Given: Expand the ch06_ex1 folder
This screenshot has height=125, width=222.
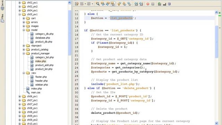Looking at the screenshot, I should [20, 97].
